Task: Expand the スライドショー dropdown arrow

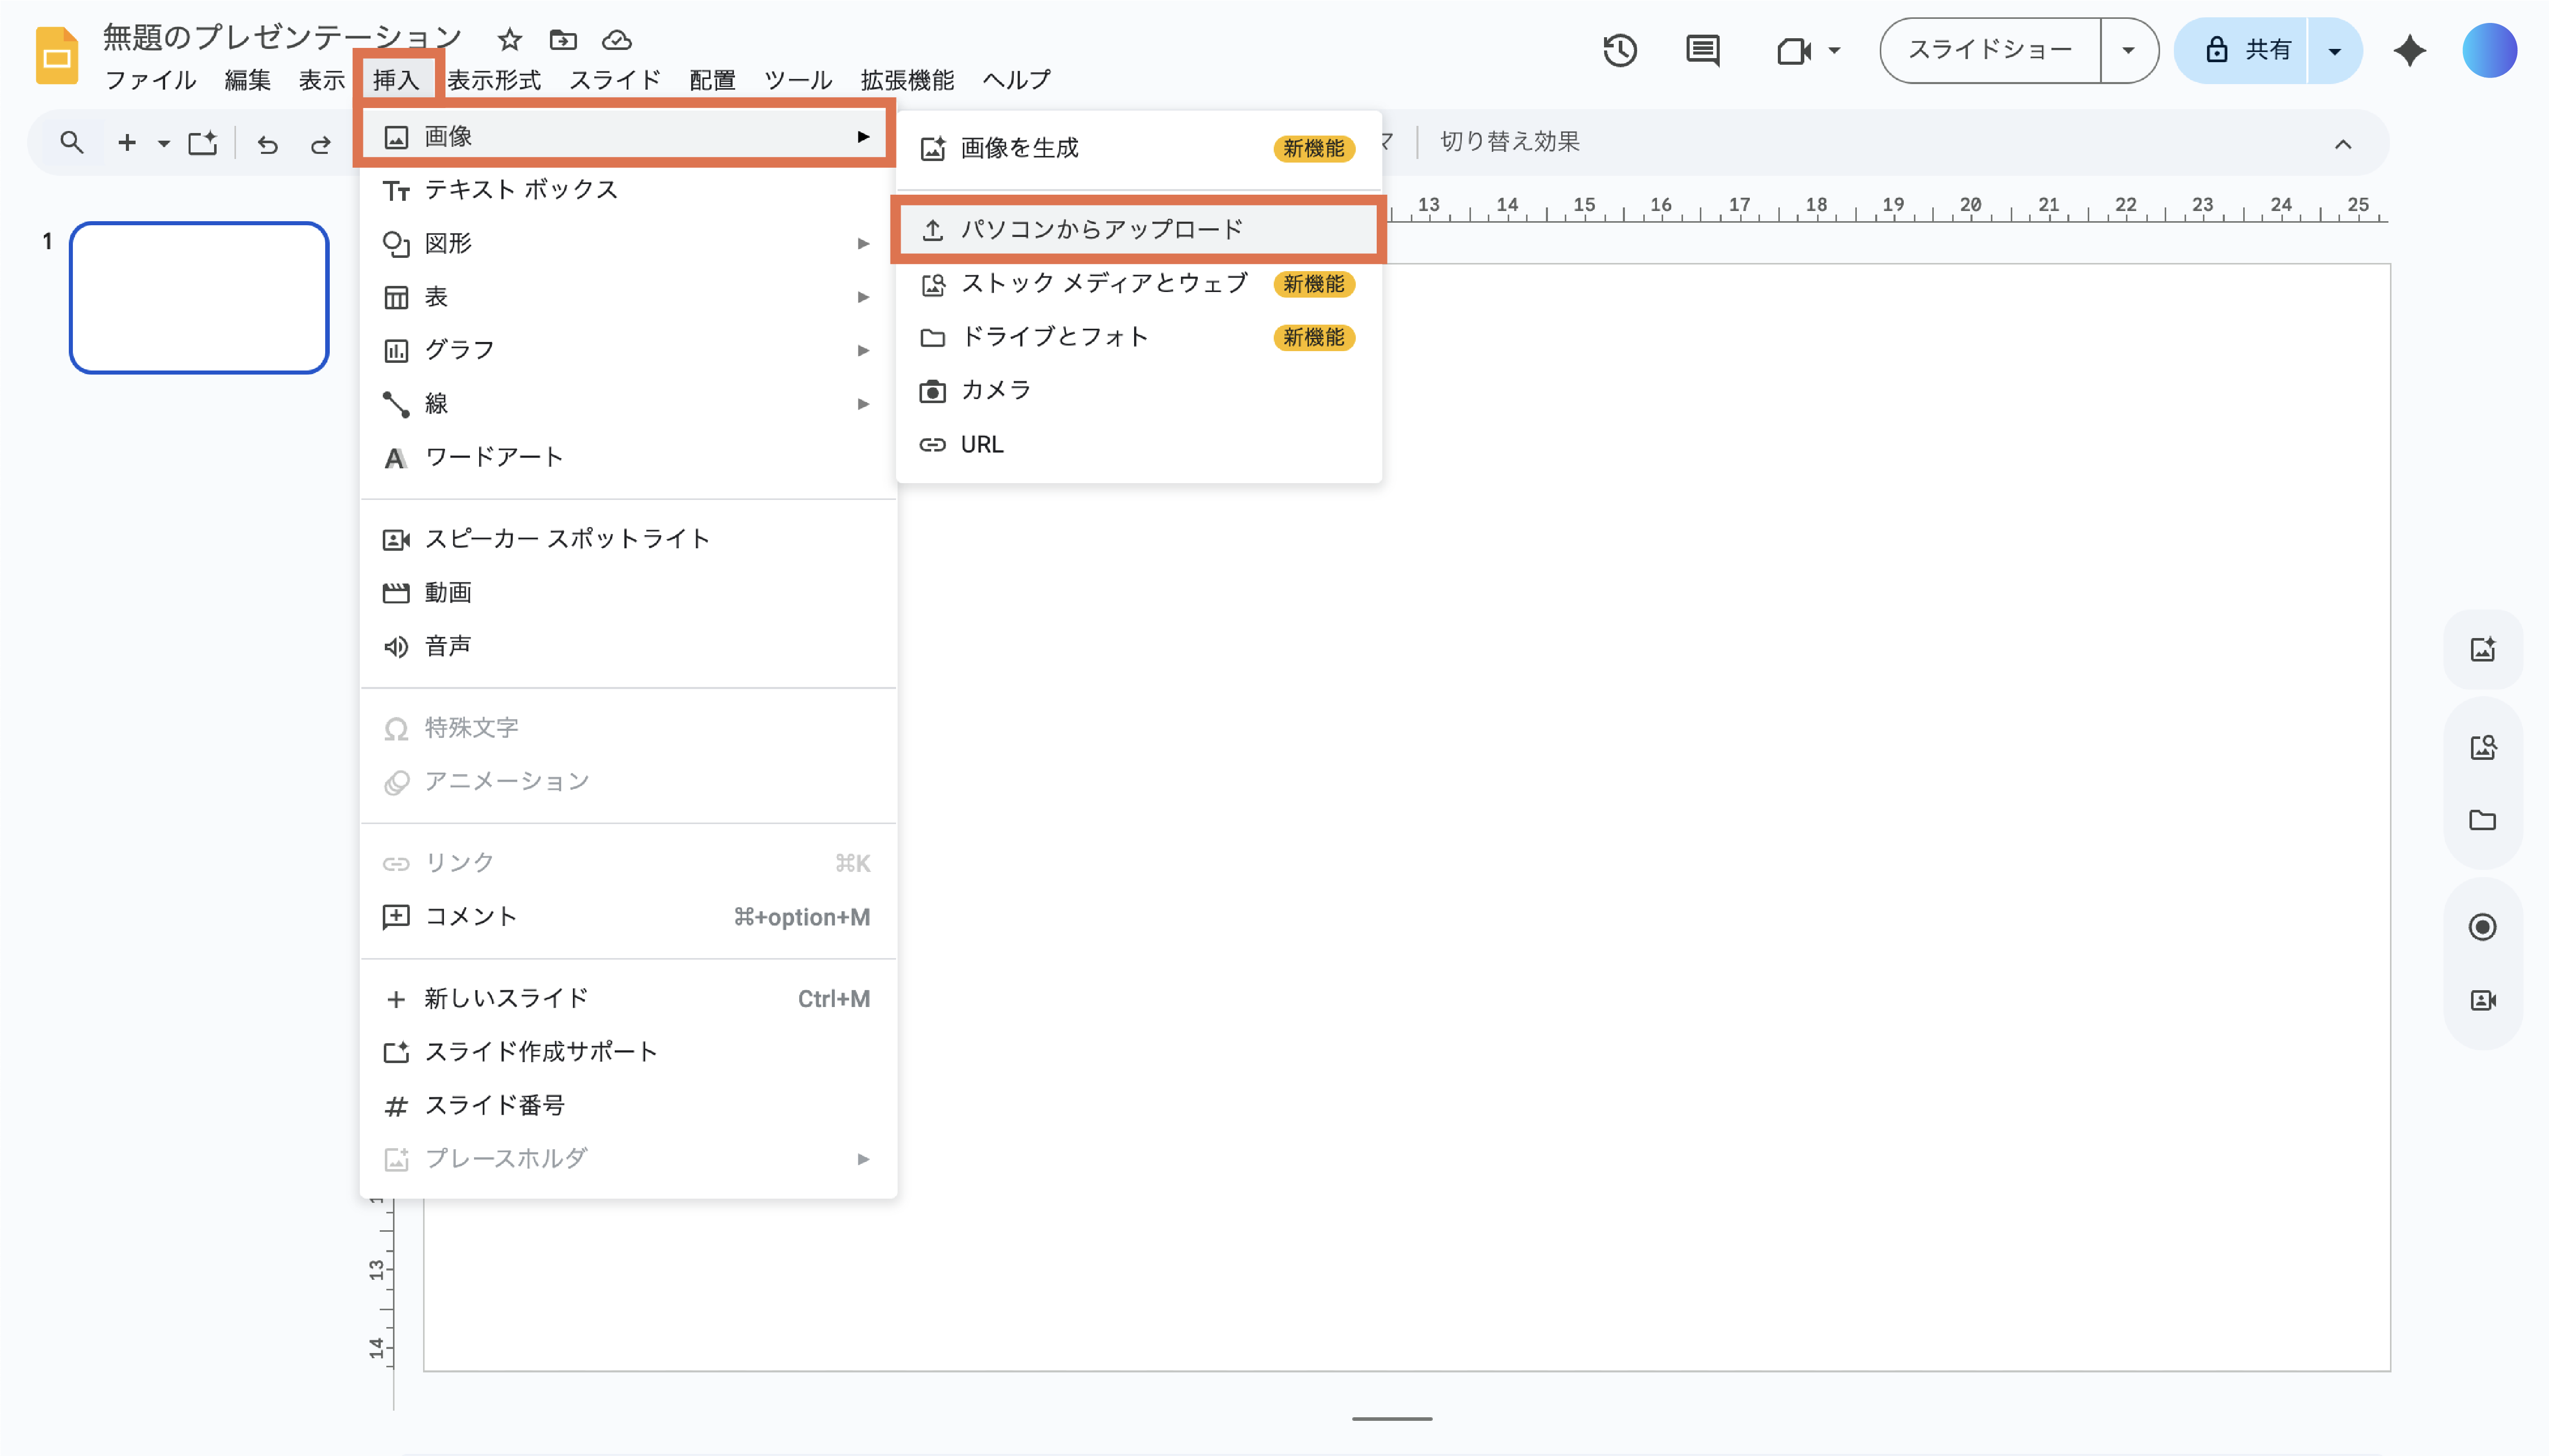Action: (x=2128, y=50)
